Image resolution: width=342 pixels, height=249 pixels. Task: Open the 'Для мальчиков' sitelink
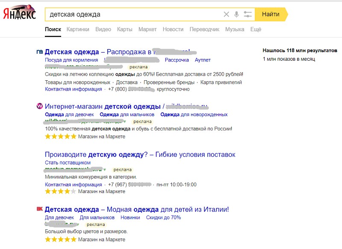(97, 217)
